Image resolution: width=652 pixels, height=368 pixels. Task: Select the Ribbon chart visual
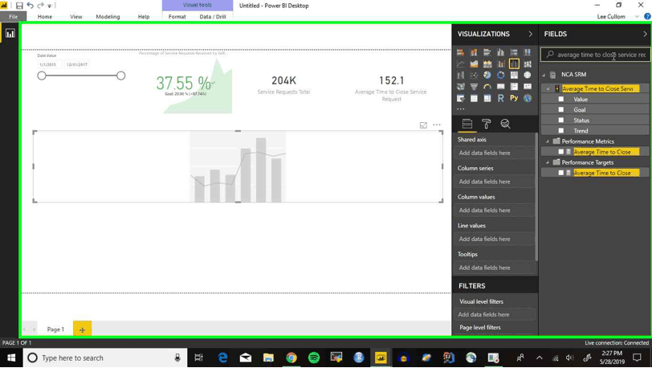click(528, 63)
